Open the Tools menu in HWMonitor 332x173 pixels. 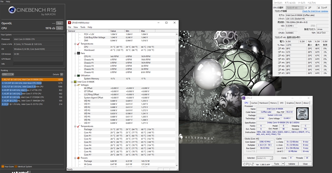coord(82,27)
